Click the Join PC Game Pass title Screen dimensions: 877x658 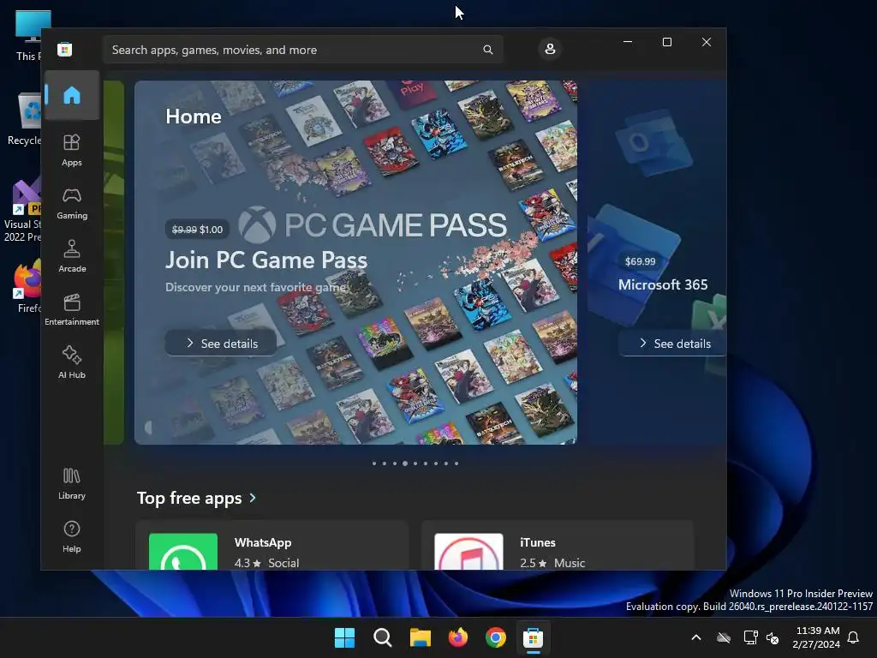(x=266, y=260)
